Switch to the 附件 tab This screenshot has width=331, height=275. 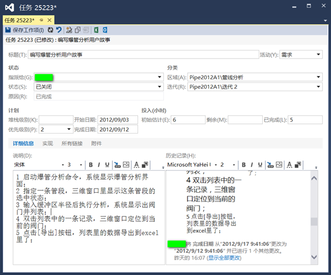[x=96, y=144]
